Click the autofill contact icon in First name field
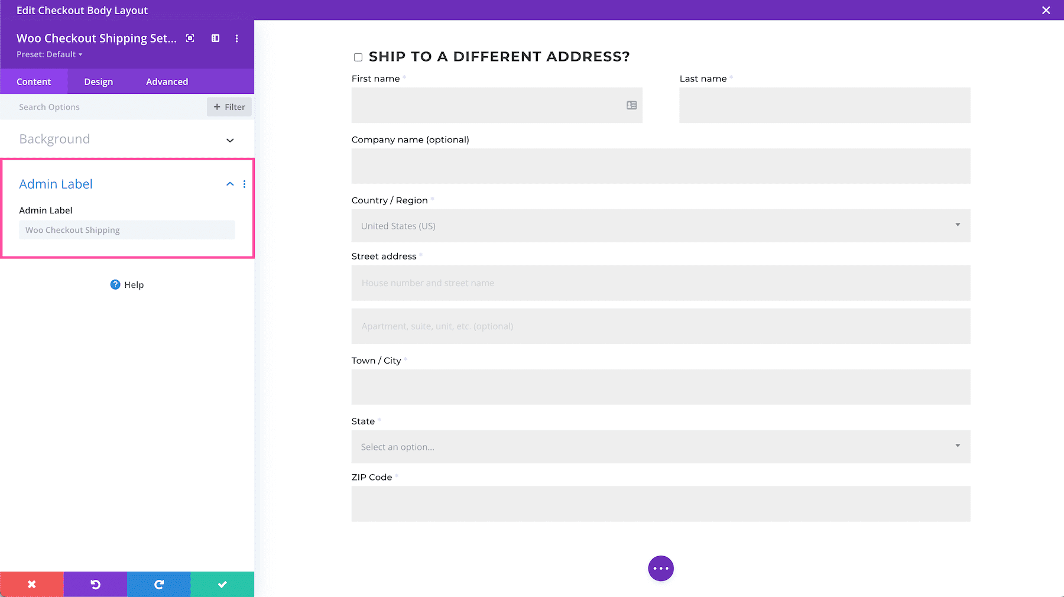1064x597 pixels. click(x=631, y=105)
